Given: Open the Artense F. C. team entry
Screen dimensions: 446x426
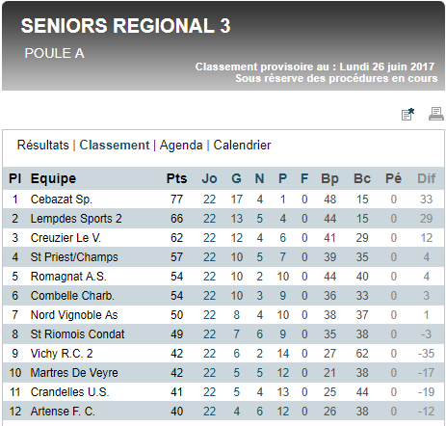Looking at the screenshot, I should click(x=63, y=412).
